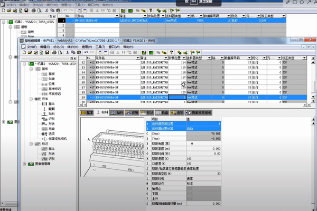Open 备注 column filter dropdown in front table

pos(166,58)
